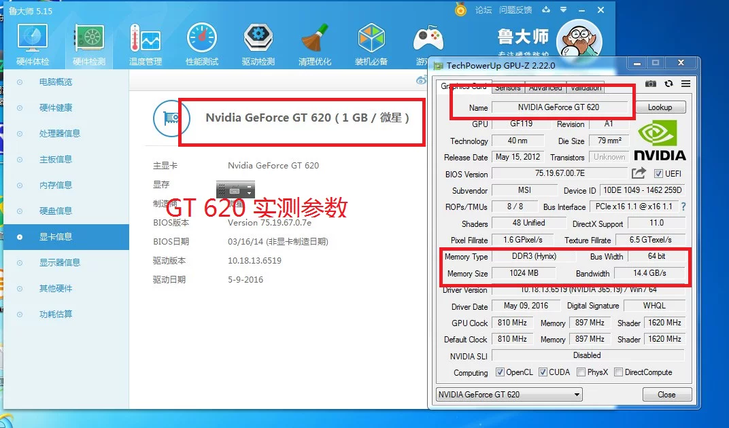The width and height of the screenshot is (729, 428).
Task: Open 问题反馈 feedback link
Action: click(515, 10)
